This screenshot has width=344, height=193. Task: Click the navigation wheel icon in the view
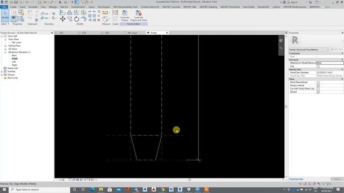(x=281, y=41)
